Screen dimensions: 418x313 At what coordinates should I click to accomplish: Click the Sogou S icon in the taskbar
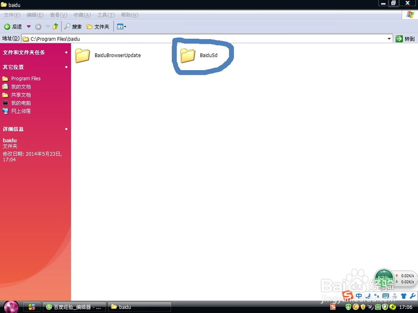[333, 307]
